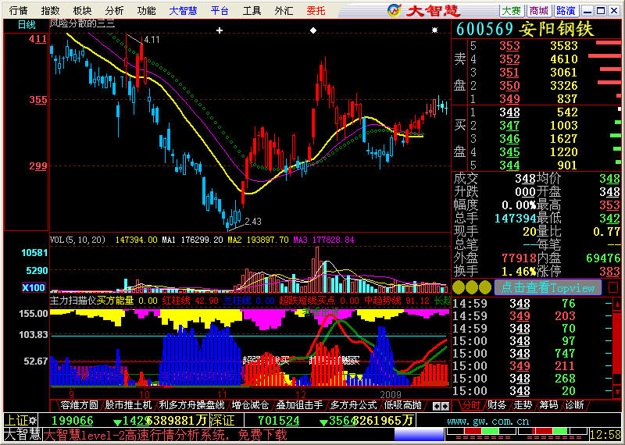Image resolution: width=625 pixels, height=445 pixels.
Task: Select the 股市推土机 indicator tab
Action: coord(128,405)
